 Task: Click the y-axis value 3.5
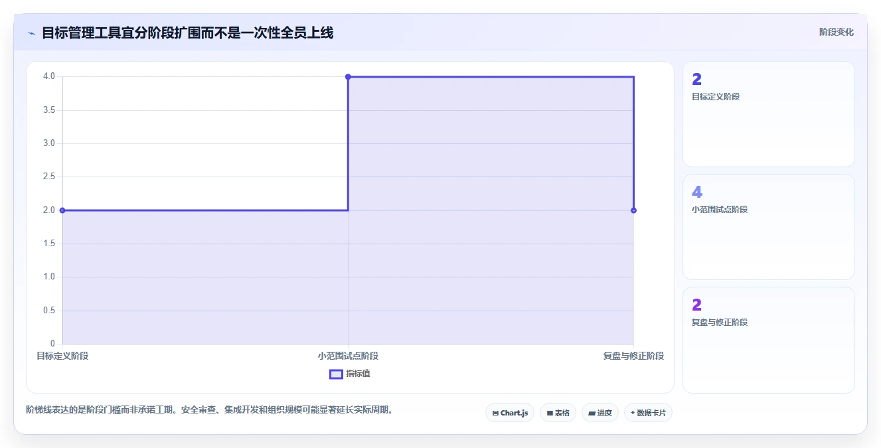point(49,110)
